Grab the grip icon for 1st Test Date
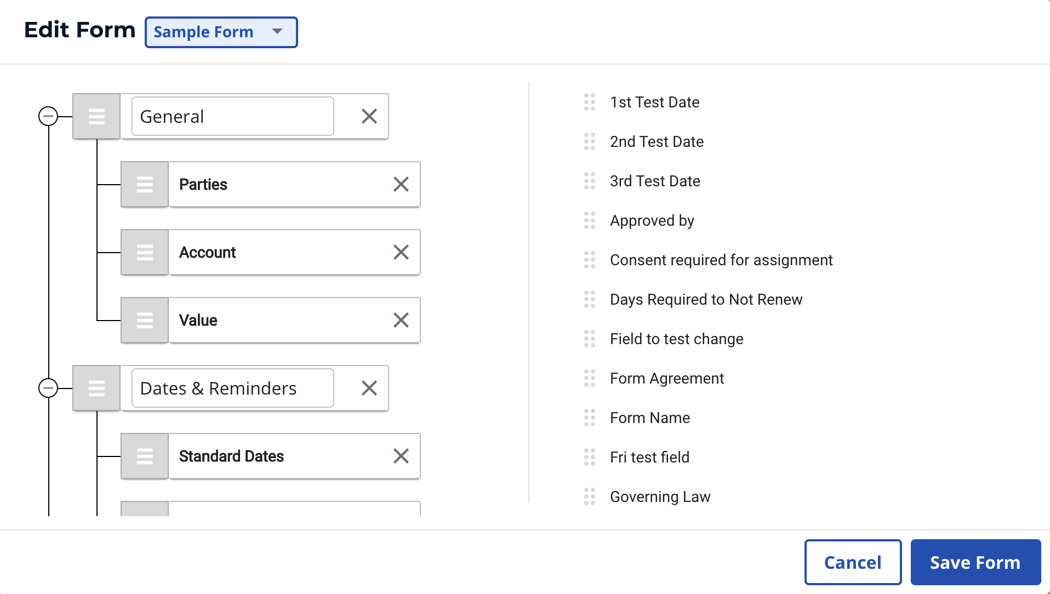 coord(590,102)
